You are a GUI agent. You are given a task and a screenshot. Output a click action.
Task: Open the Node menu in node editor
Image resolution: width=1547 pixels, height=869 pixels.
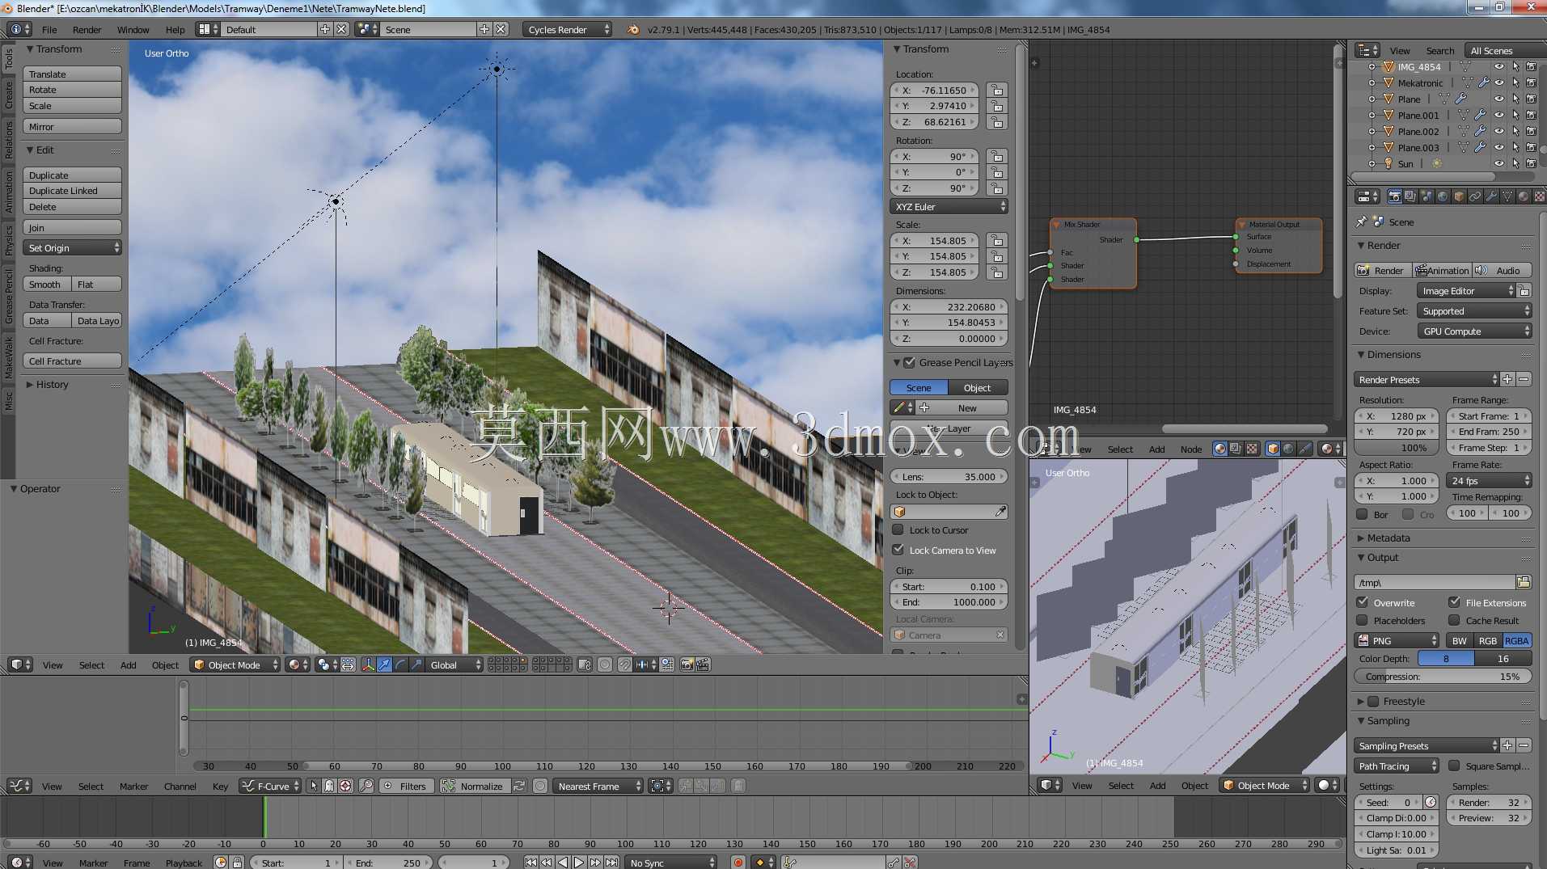click(x=1191, y=449)
